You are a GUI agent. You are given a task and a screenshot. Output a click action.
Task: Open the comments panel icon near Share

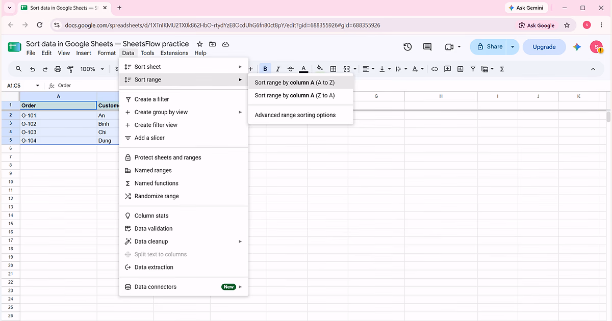tap(427, 47)
